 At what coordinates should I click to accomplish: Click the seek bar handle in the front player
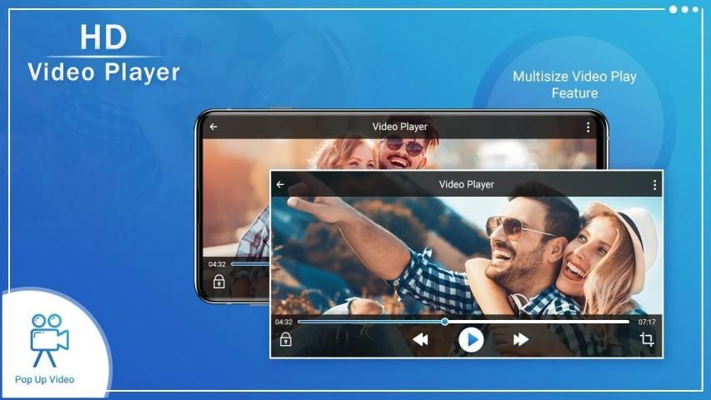coord(444,322)
